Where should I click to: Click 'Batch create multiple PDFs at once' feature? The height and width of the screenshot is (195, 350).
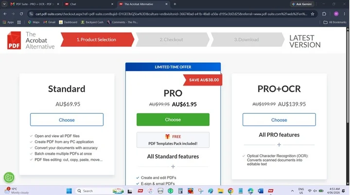[x=63, y=154]
